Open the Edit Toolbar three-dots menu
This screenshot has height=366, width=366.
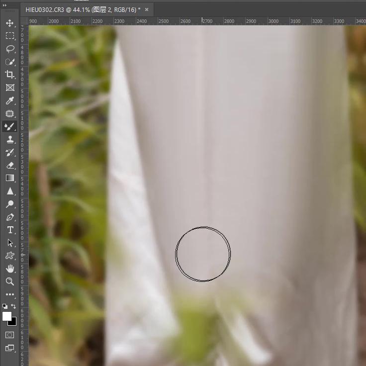[10, 294]
